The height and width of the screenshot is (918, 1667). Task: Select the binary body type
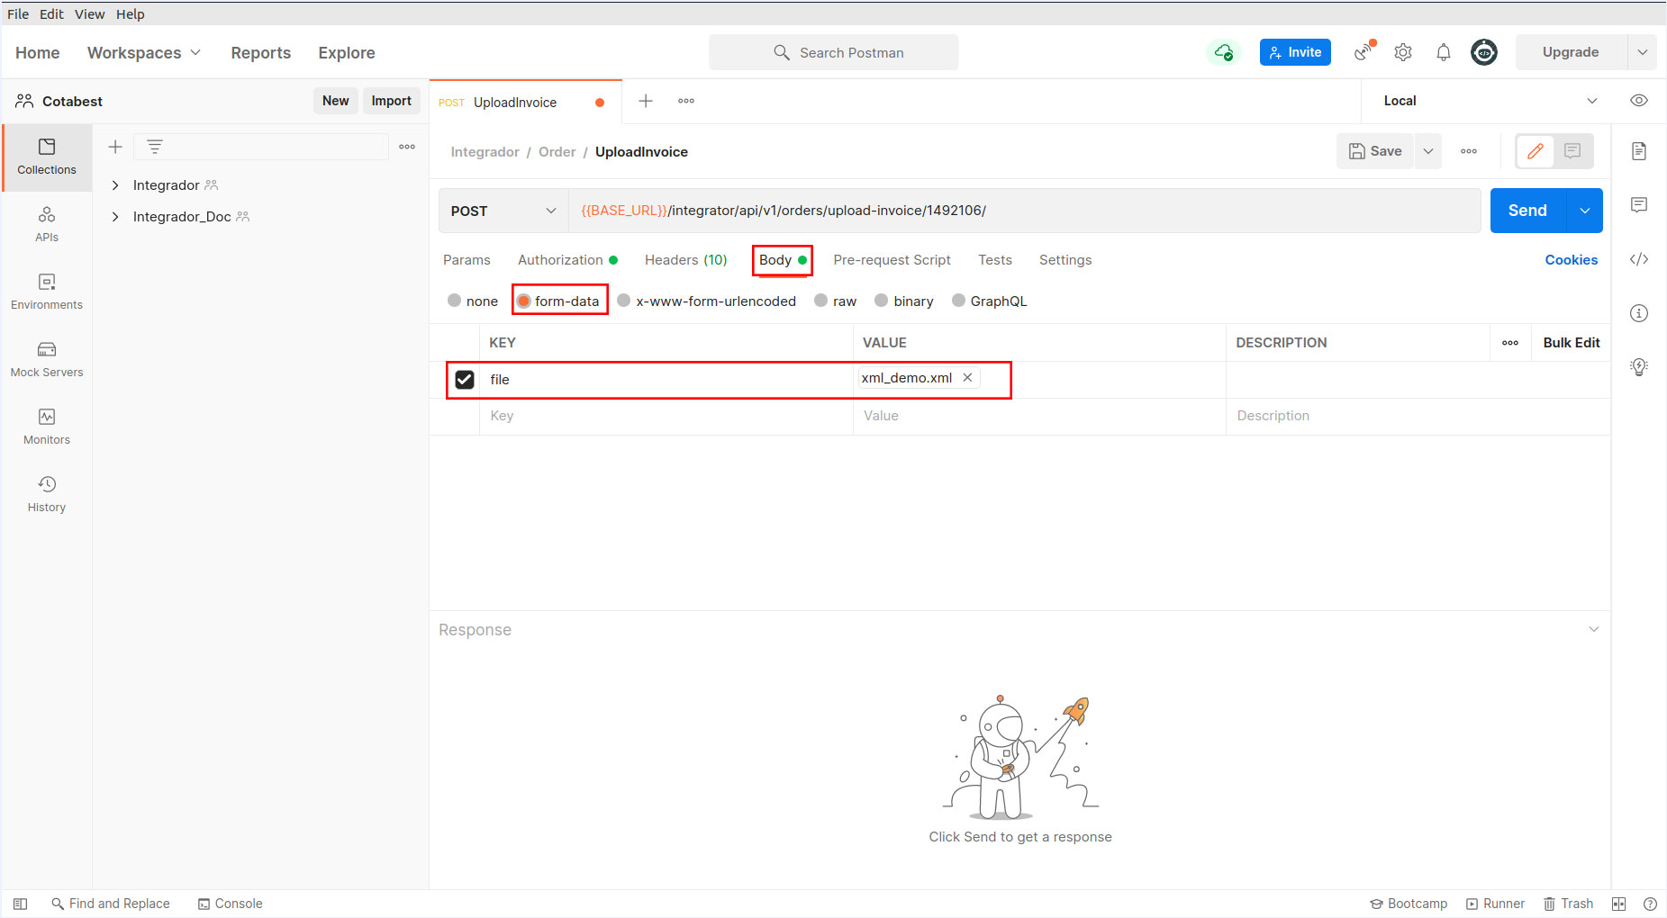881,301
